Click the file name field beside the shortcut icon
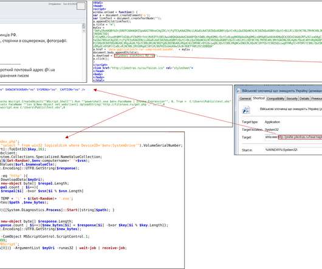The width and height of the screenshot is (322, 269). coord(290,109)
